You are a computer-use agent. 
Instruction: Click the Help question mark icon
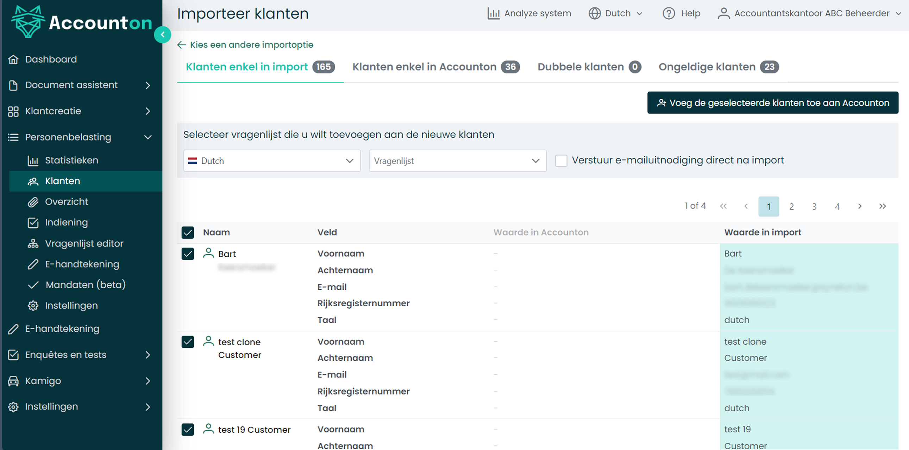coord(668,13)
